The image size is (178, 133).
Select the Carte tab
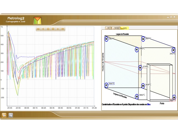click(125, 28)
